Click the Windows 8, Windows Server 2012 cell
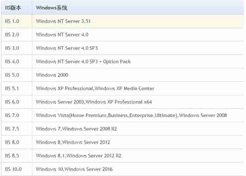This screenshot has width=246, height=176. (x=73, y=142)
